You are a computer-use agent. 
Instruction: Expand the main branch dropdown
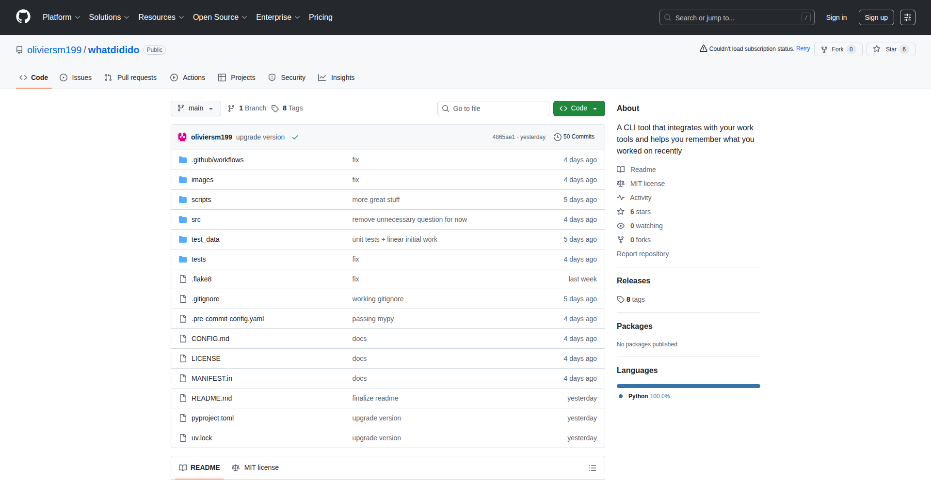tap(195, 109)
